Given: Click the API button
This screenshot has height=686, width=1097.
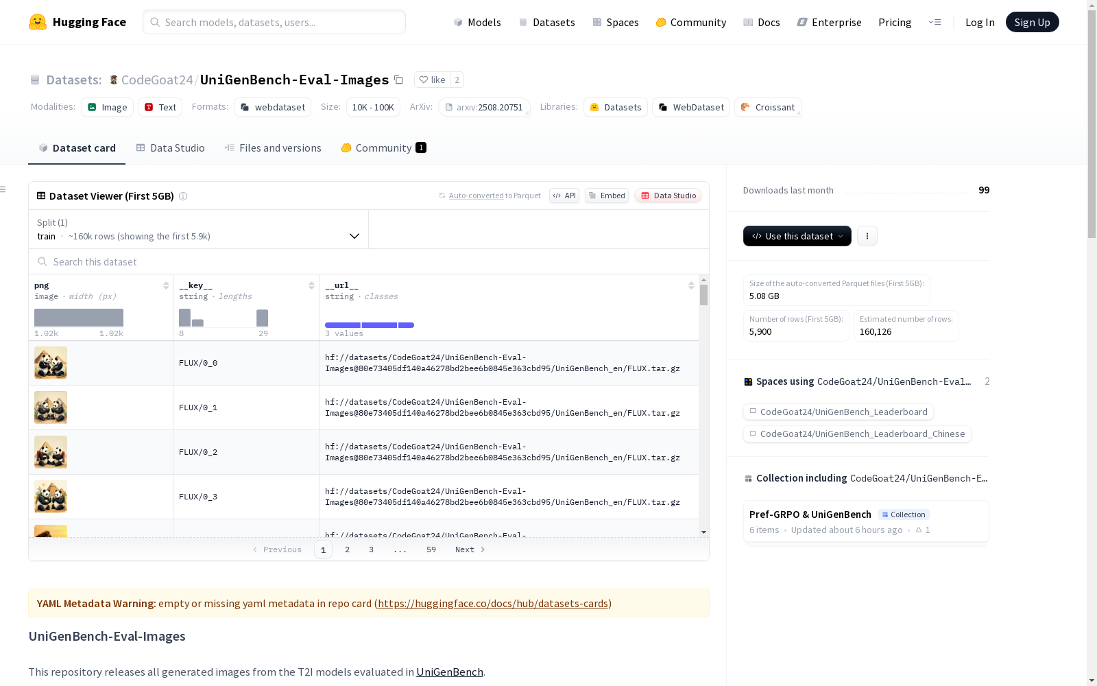Looking at the screenshot, I should click(x=564, y=196).
